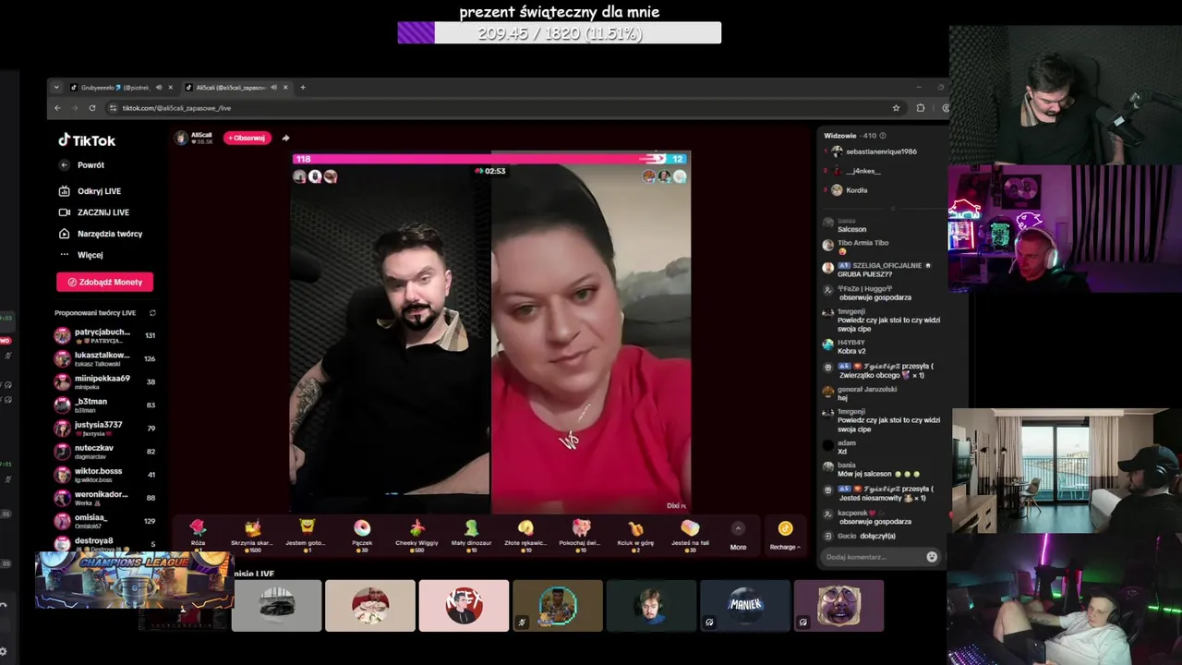The height and width of the screenshot is (665, 1182).
Task: Open _b3tman suggested live
Action: (104, 405)
